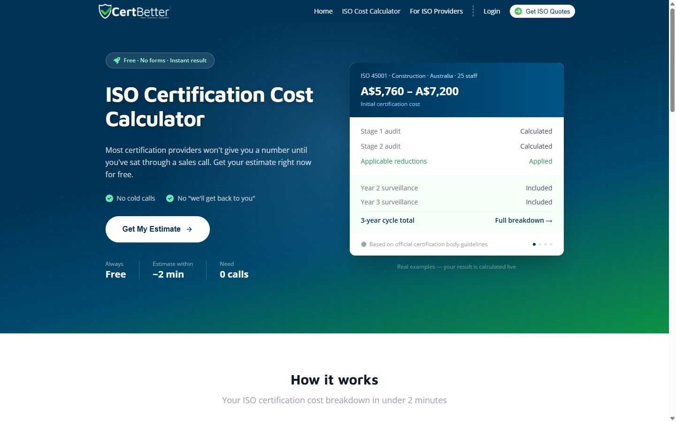Image resolution: width=676 pixels, height=422 pixels.
Task: Click the green arrow icon in Get ISO Quotes
Action: pyautogui.click(x=518, y=11)
